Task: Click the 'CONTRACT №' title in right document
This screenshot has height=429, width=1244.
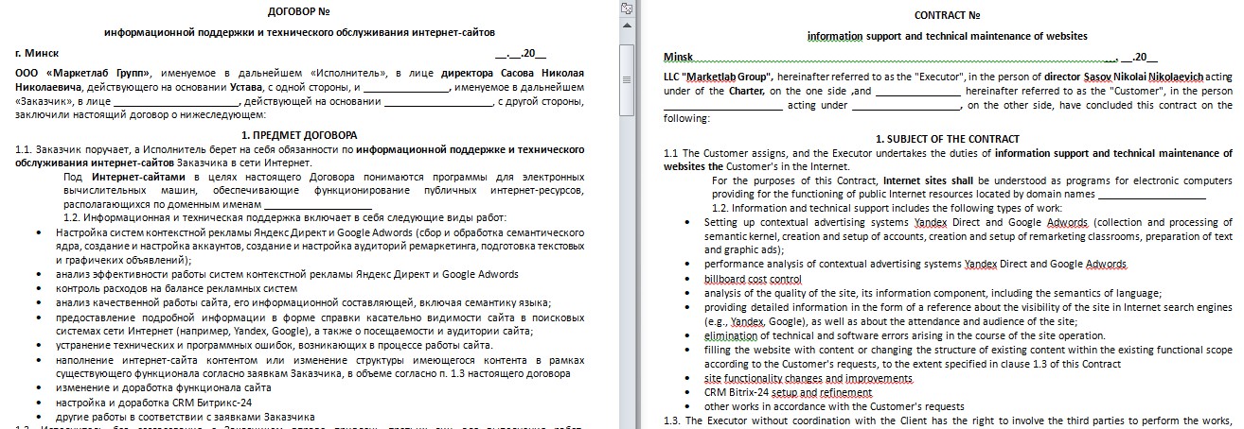Action: [x=947, y=15]
